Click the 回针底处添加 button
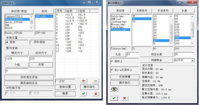The image size is (199, 105). coord(29,77)
